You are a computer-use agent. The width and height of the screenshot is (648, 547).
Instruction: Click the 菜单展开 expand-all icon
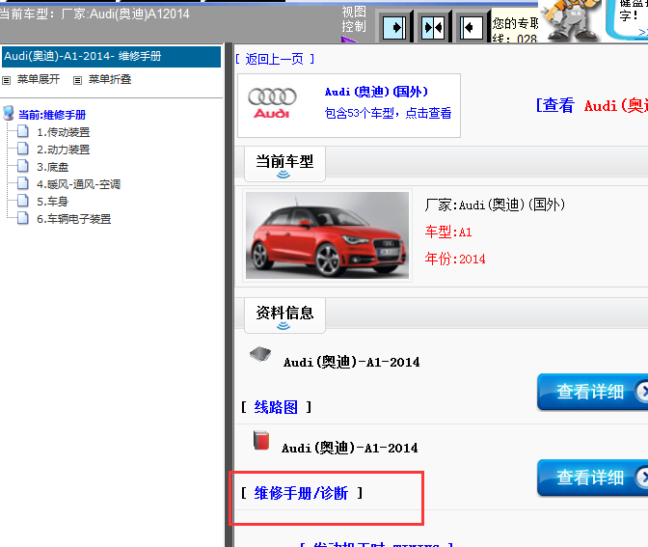tap(6, 80)
